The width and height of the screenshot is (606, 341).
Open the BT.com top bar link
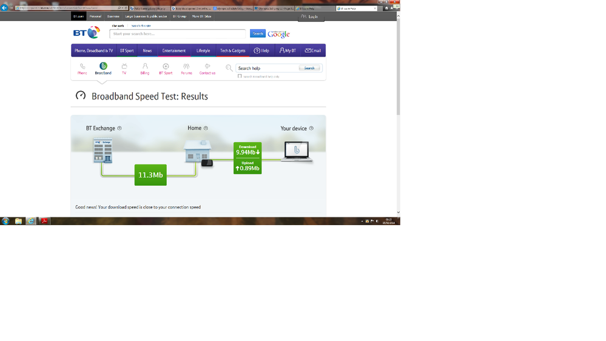78,16
